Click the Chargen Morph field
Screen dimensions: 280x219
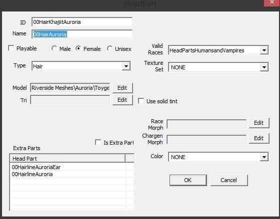coord(206,139)
